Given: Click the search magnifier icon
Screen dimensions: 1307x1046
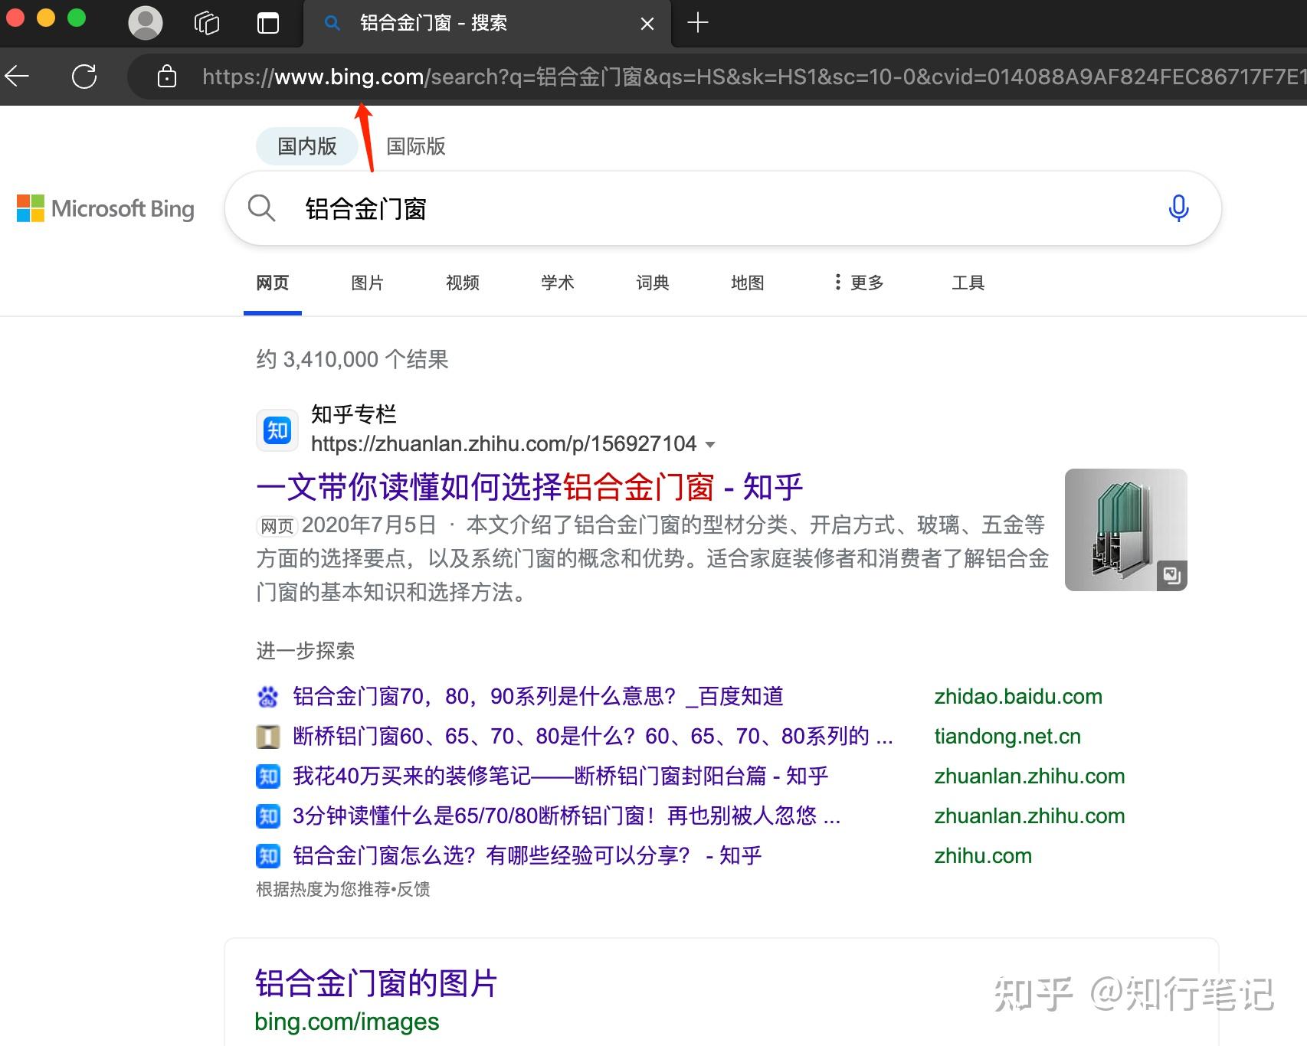Looking at the screenshot, I should click(x=261, y=208).
